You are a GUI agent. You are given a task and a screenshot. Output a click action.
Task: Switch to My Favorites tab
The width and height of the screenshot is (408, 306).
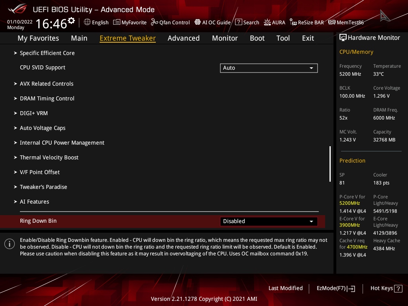pos(38,38)
